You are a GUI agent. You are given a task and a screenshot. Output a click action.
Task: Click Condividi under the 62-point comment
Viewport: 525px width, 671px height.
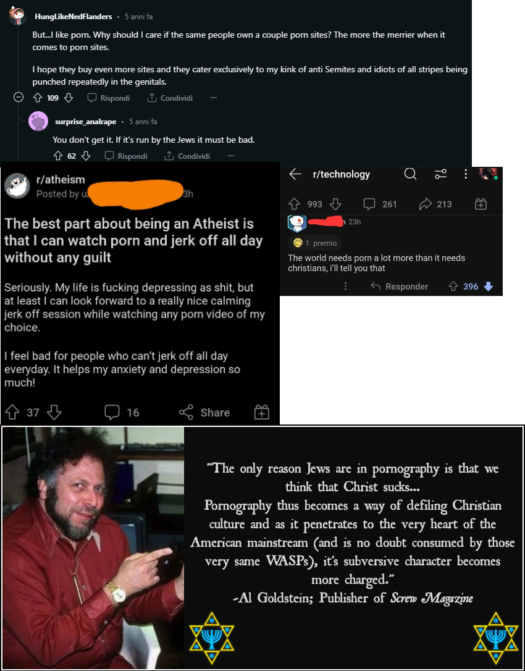click(x=187, y=156)
